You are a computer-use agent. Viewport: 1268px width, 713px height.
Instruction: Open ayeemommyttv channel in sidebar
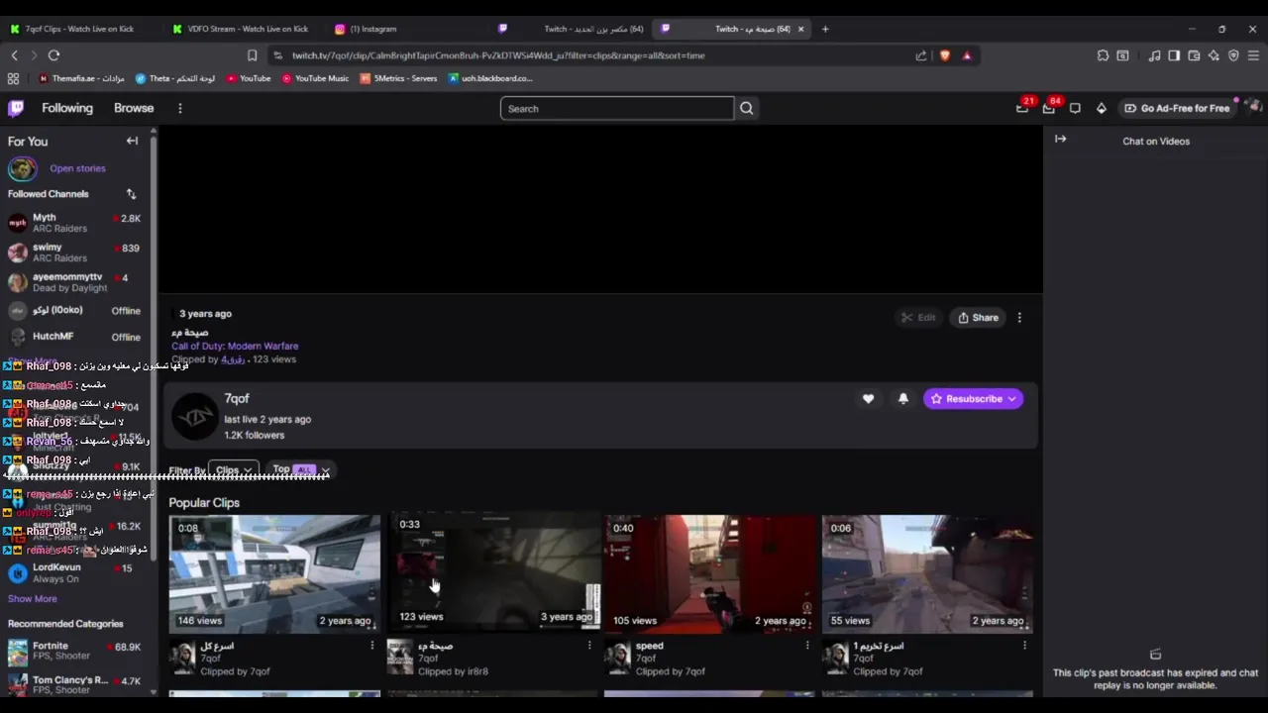pos(76,282)
